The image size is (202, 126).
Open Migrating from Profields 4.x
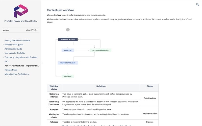click(17, 74)
